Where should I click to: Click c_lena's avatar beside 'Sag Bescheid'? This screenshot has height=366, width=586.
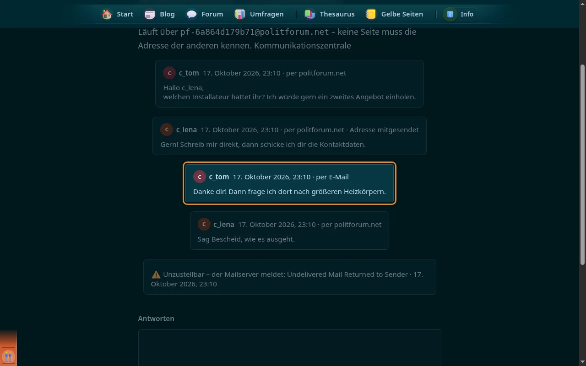(204, 224)
